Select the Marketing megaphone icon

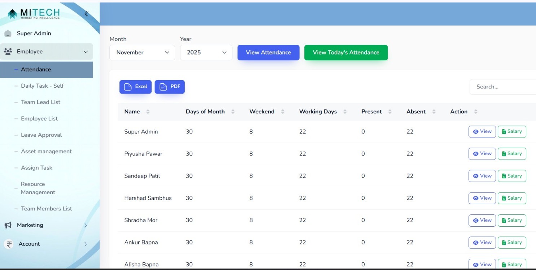click(x=9, y=225)
